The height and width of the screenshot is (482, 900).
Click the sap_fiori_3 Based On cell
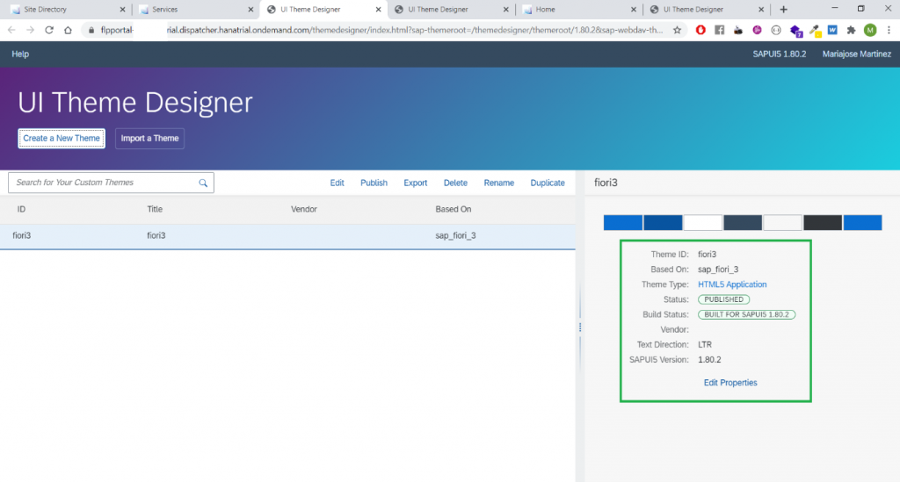pyautogui.click(x=455, y=235)
